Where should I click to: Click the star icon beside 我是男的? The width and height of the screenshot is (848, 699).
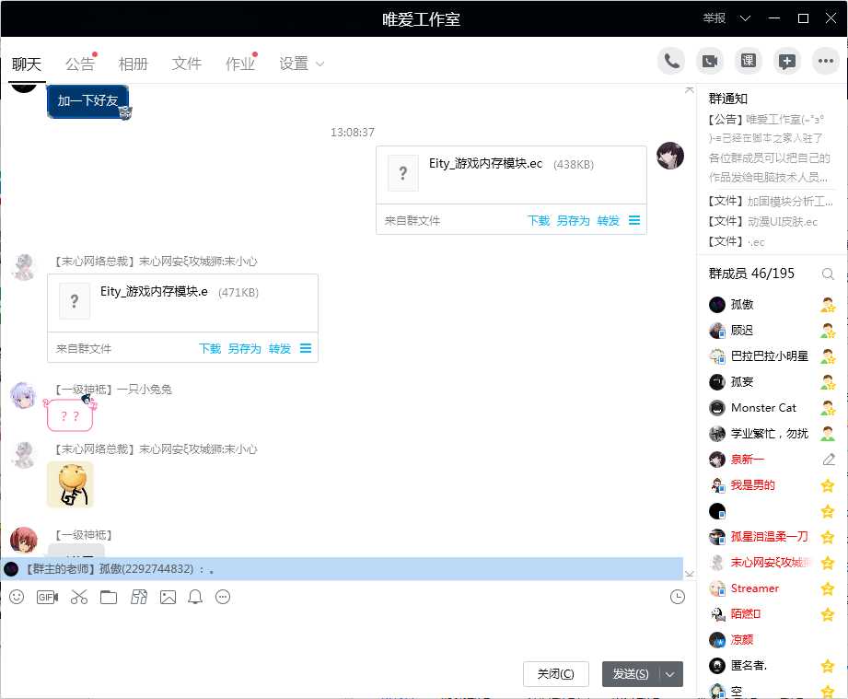point(828,485)
